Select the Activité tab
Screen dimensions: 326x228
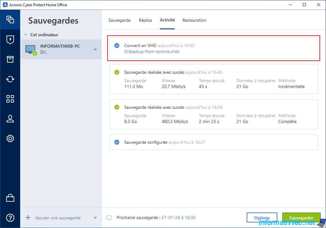[167, 20]
